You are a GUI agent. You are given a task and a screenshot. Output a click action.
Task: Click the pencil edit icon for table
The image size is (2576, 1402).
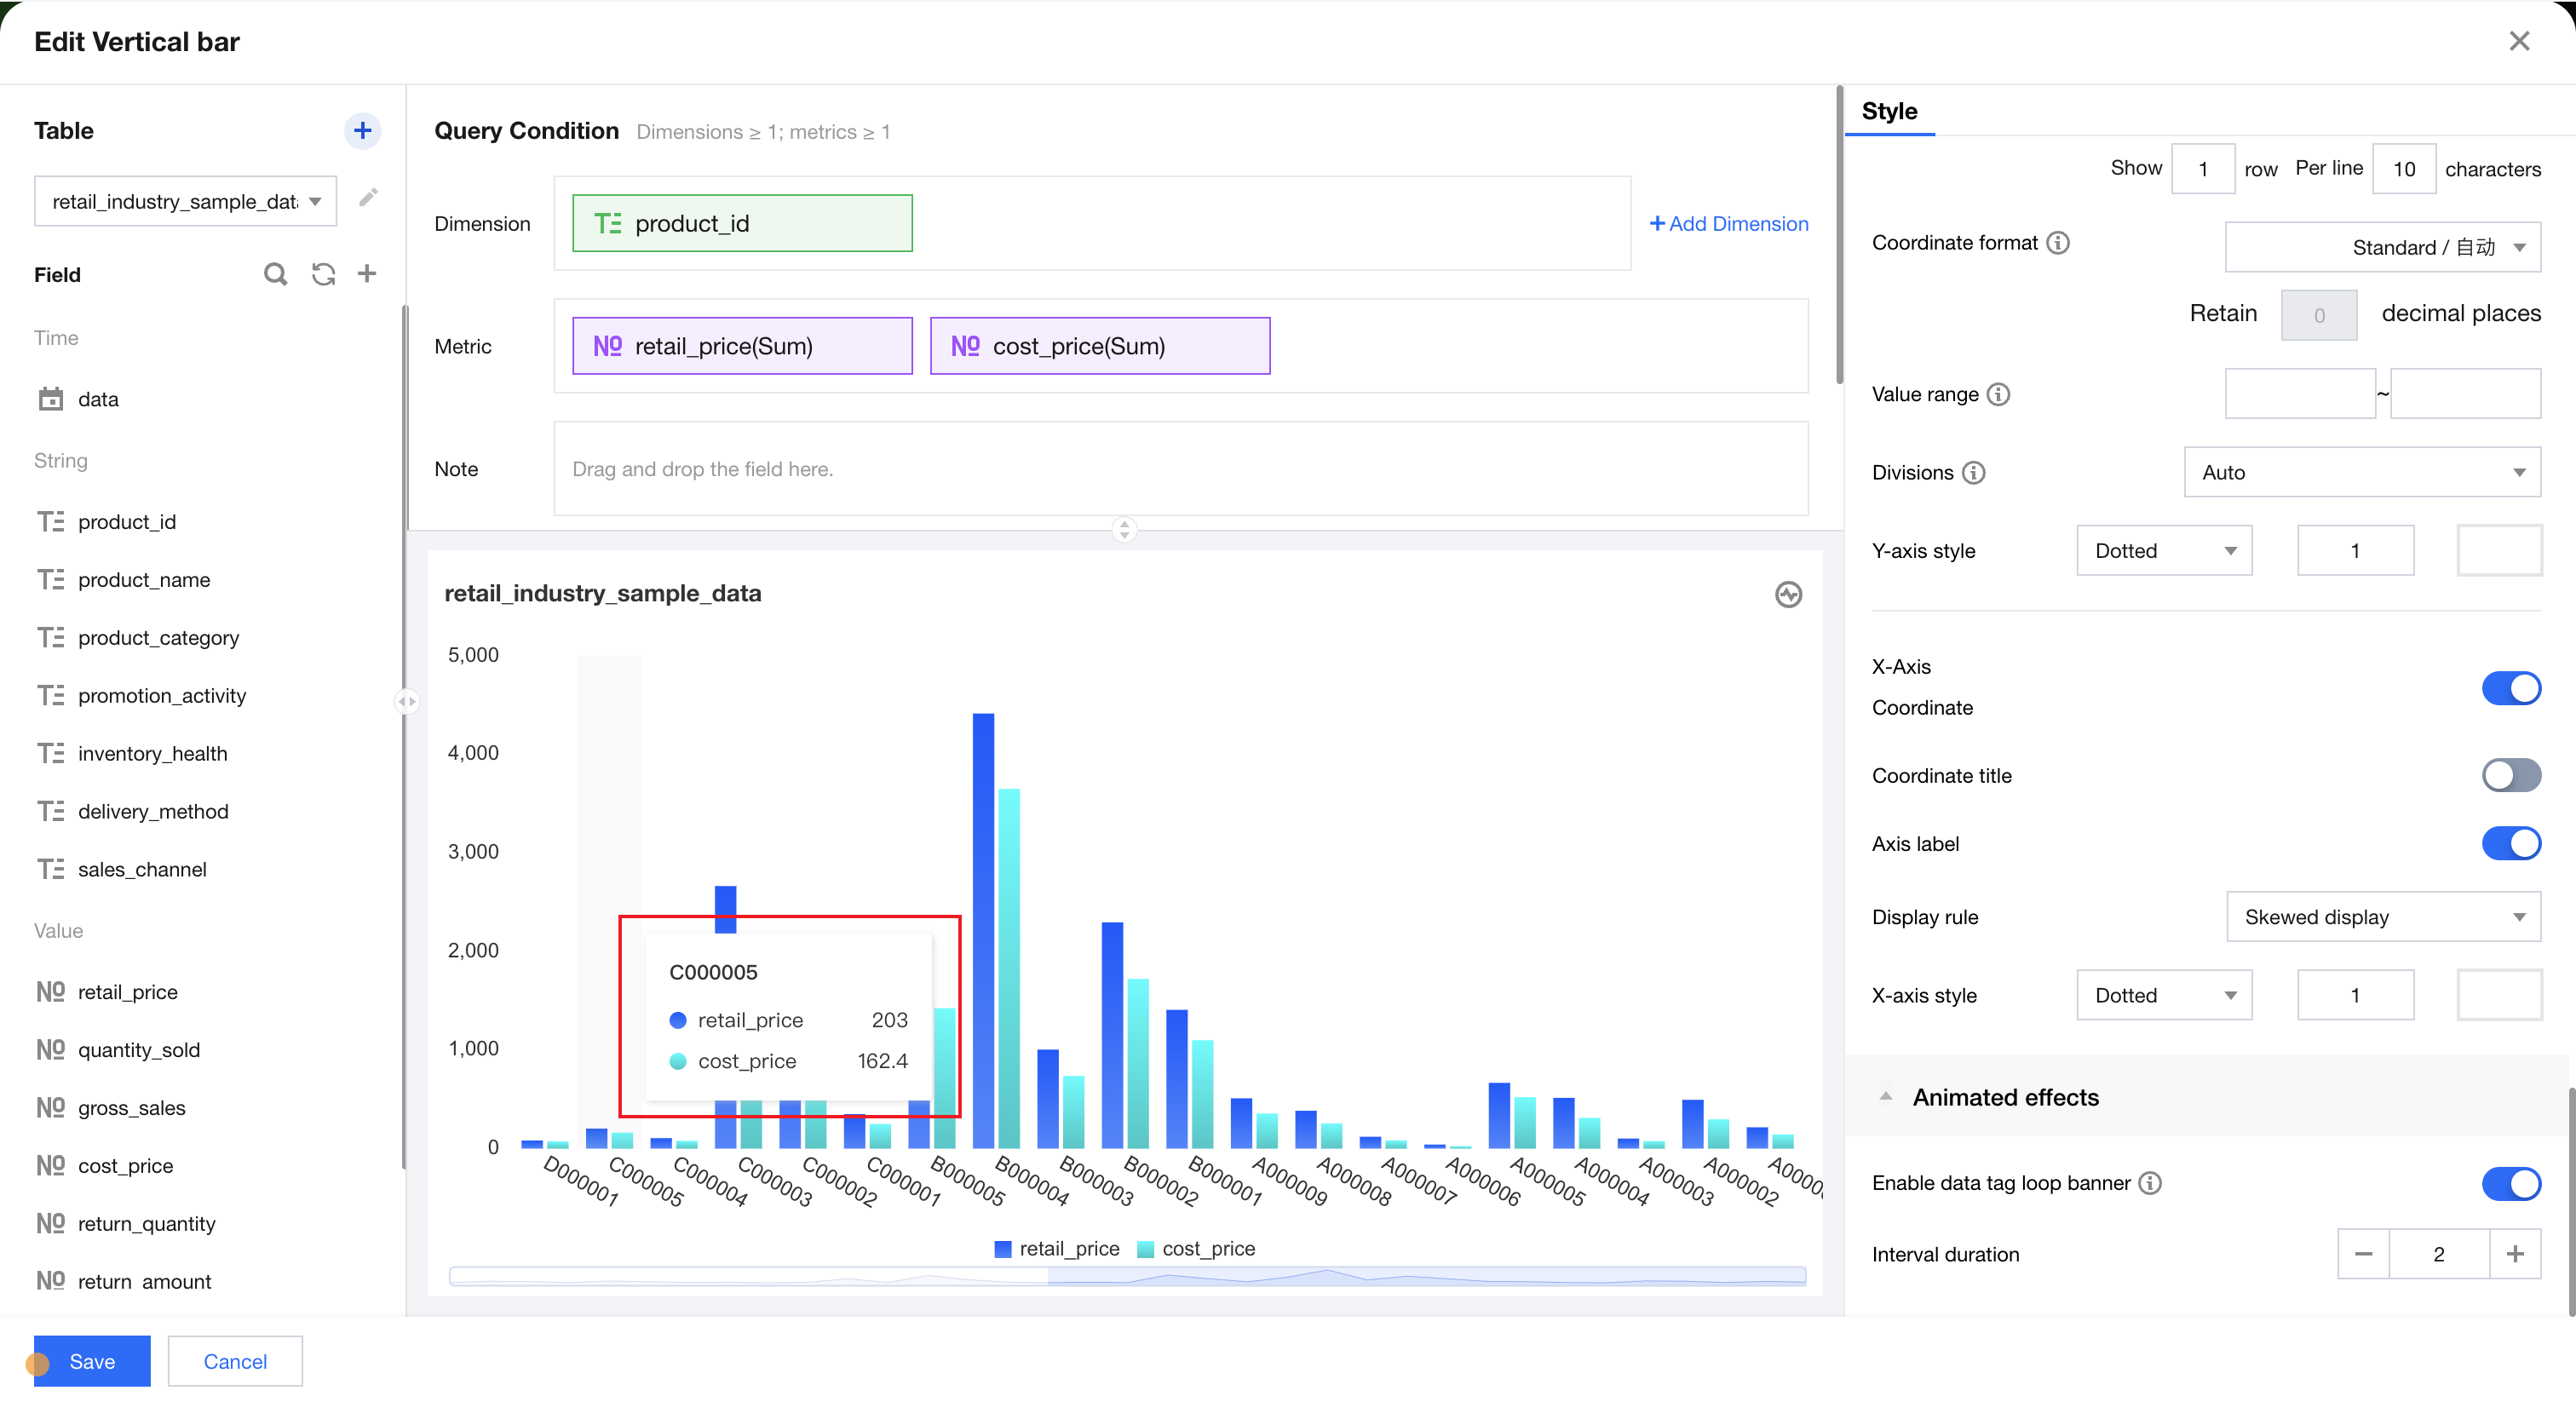(368, 197)
